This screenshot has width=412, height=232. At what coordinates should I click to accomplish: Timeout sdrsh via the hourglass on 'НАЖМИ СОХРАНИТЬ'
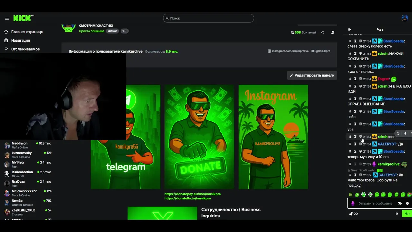(355, 54)
